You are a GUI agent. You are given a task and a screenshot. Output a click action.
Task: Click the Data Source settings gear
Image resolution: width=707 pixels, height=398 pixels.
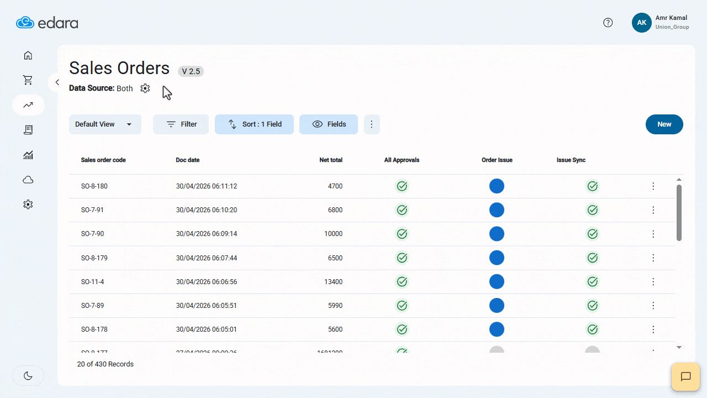(145, 88)
